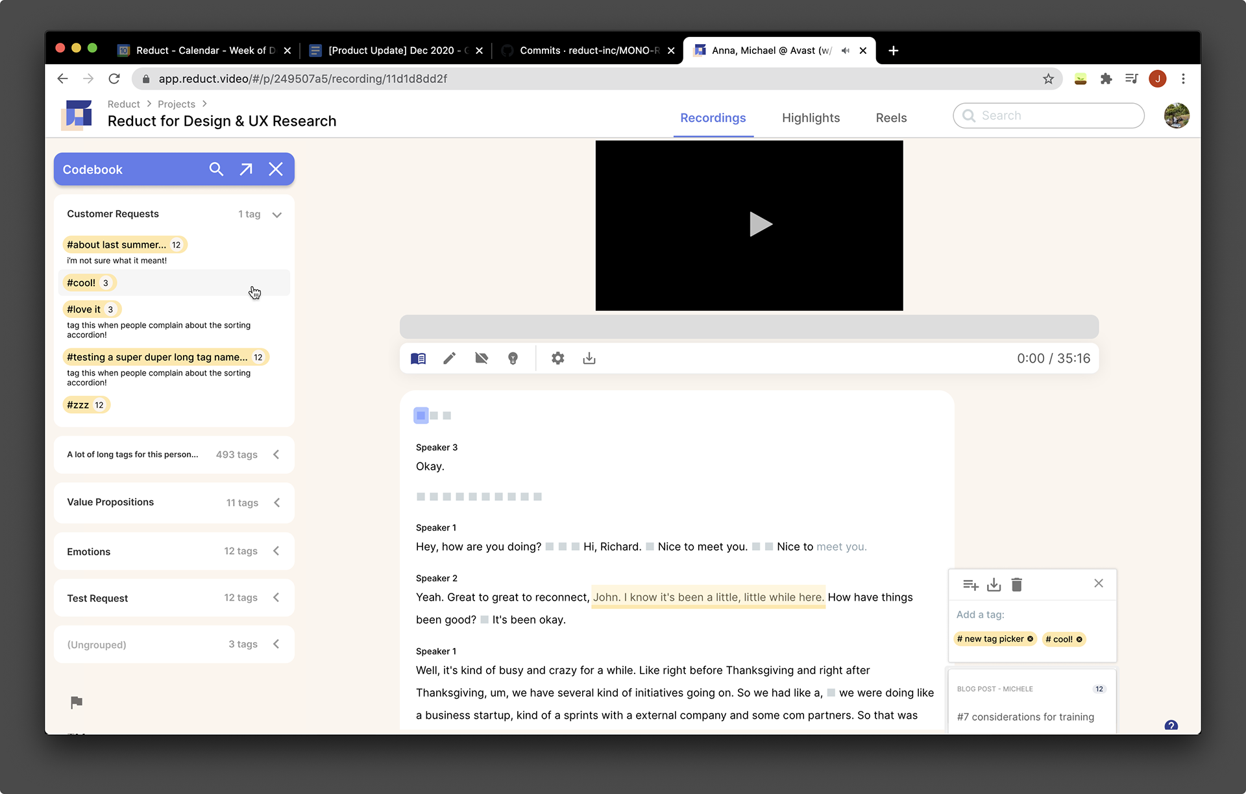This screenshot has width=1246, height=794.
Task: Select the #love it tag
Action: [92, 309]
